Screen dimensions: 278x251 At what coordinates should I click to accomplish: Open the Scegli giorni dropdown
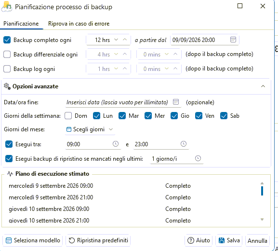point(90,129)
